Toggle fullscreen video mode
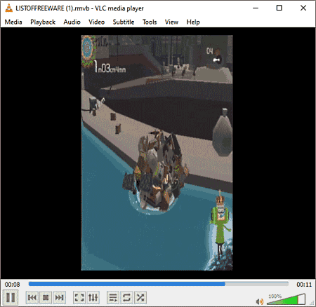Image resolution: width=316 pixels, height=307 pixels. coord(79,297)
